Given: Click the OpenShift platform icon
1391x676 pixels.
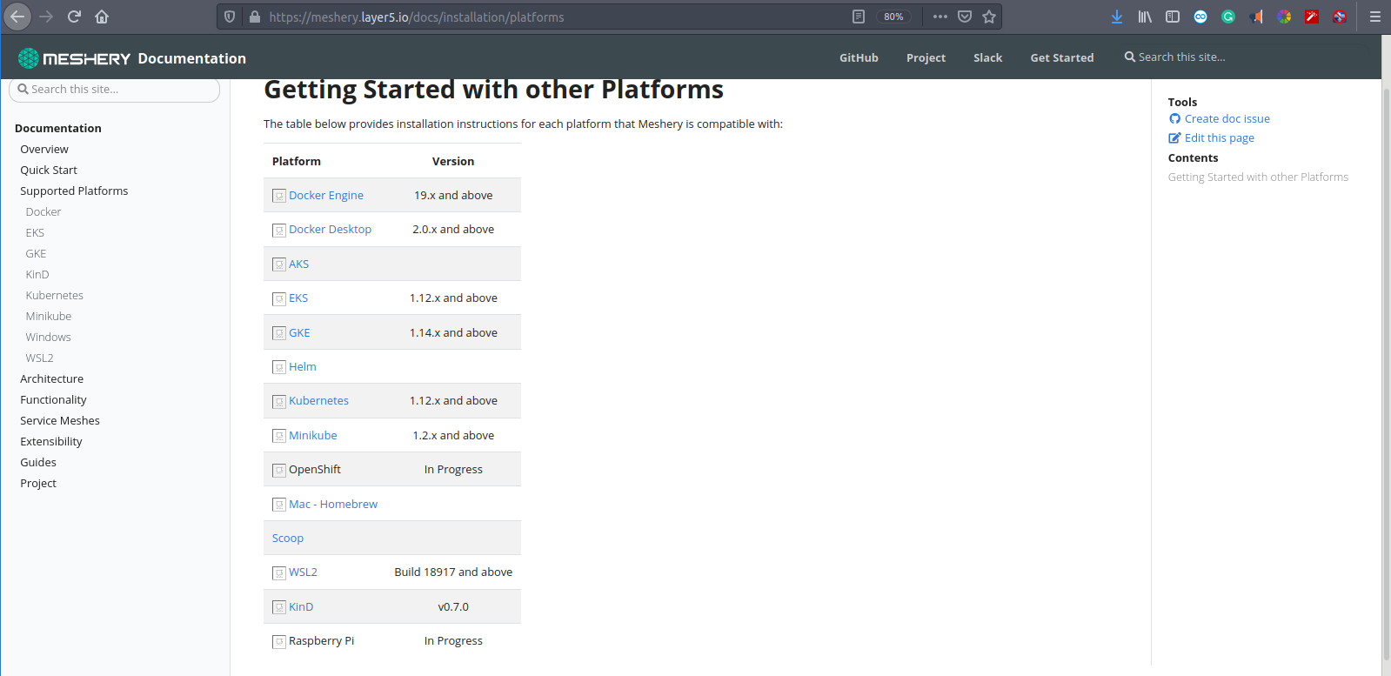Looking at the screenshot, I should [279, 470].
